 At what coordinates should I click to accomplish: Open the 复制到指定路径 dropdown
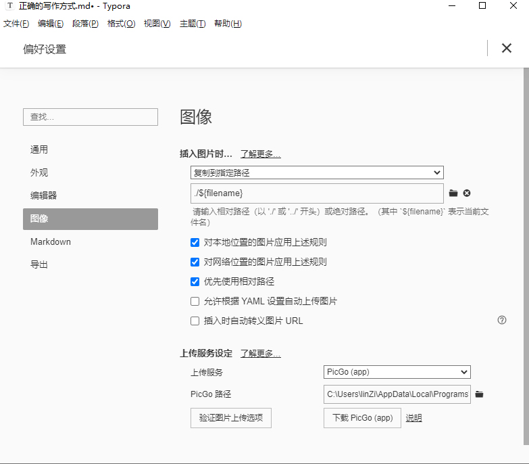(317, 172)
